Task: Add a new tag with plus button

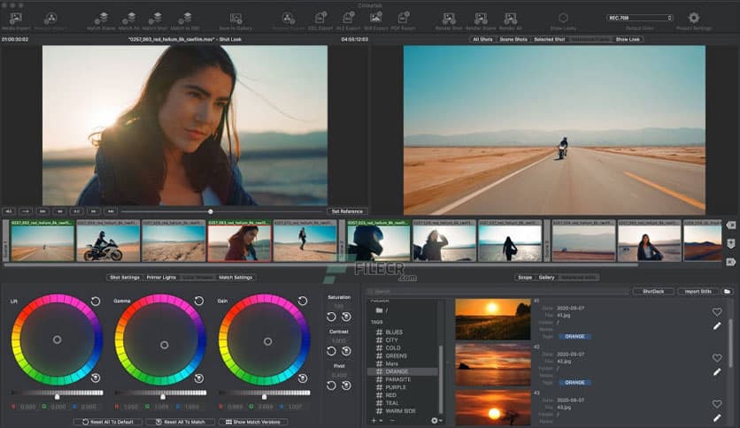Action: 374,420
